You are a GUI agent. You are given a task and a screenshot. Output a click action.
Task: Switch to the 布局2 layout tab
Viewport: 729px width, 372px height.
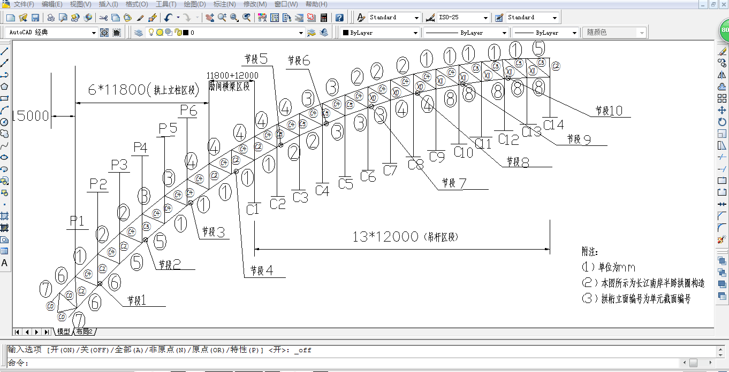(x=84, y=332)
